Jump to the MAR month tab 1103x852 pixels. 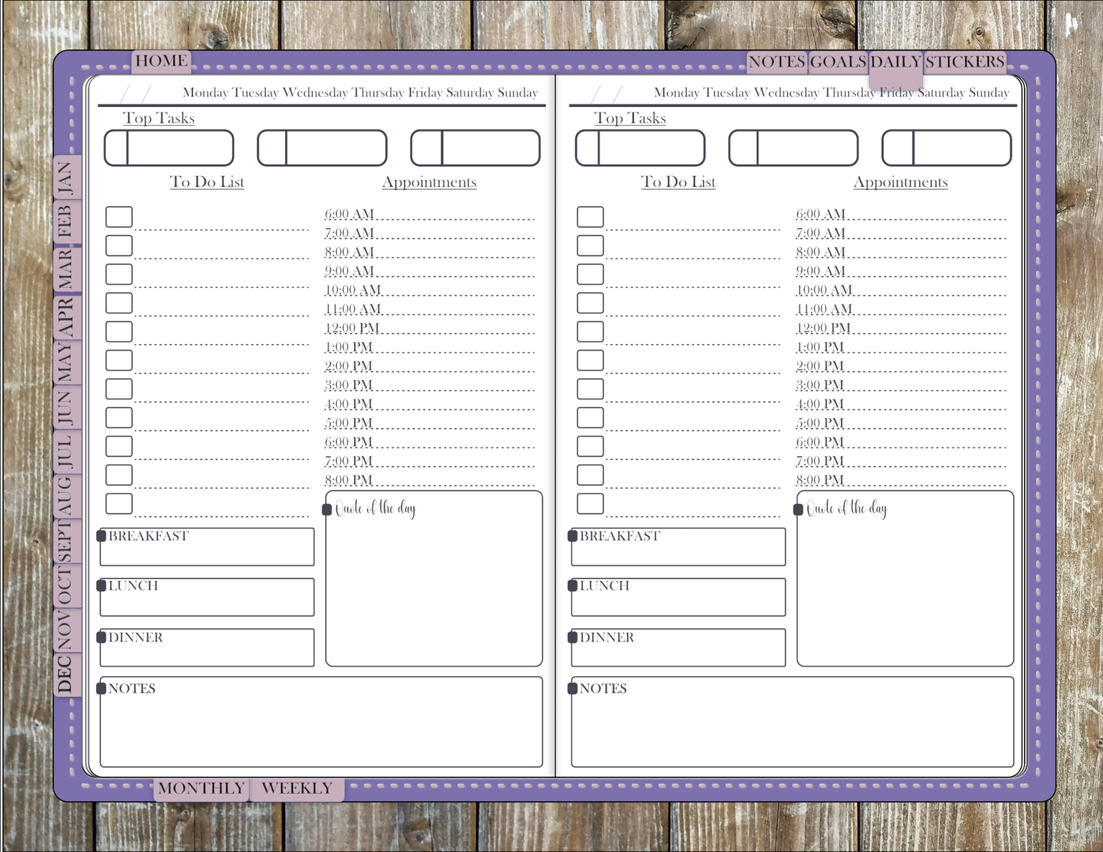pyautogui.click(x=66, y=268)
